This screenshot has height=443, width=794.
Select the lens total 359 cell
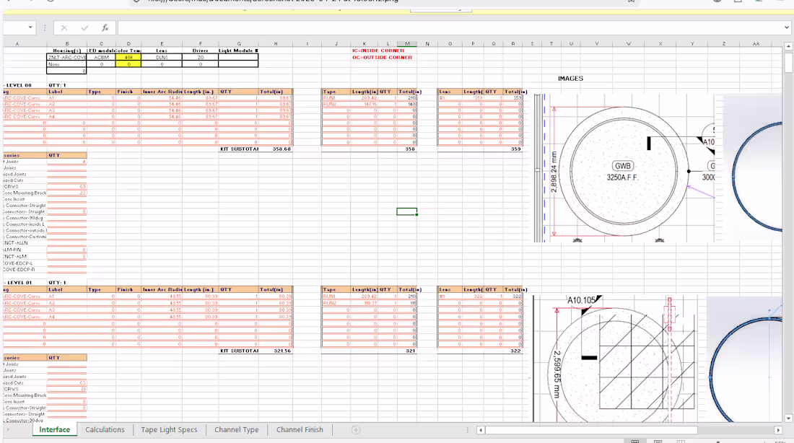(x=515, y=149)
